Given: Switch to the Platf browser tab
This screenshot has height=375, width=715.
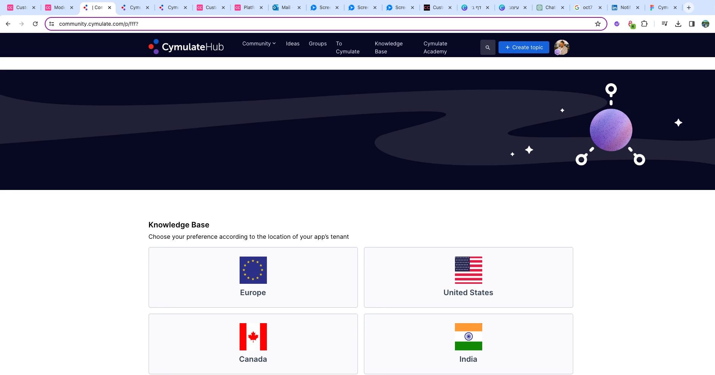Looking at the screenshot, I should 249,8.
